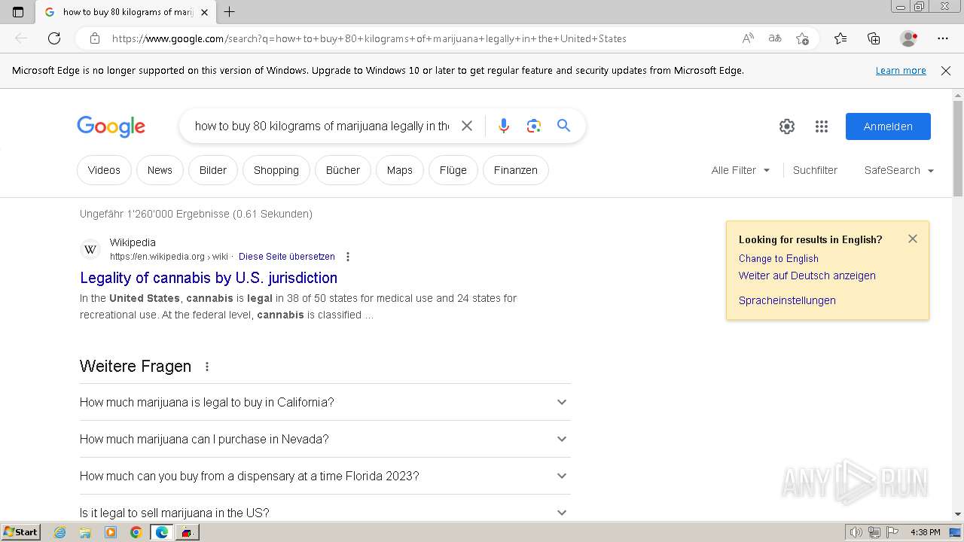
Task: Click the Wikipedia favicon of the first result
Action: coord(90,249)
